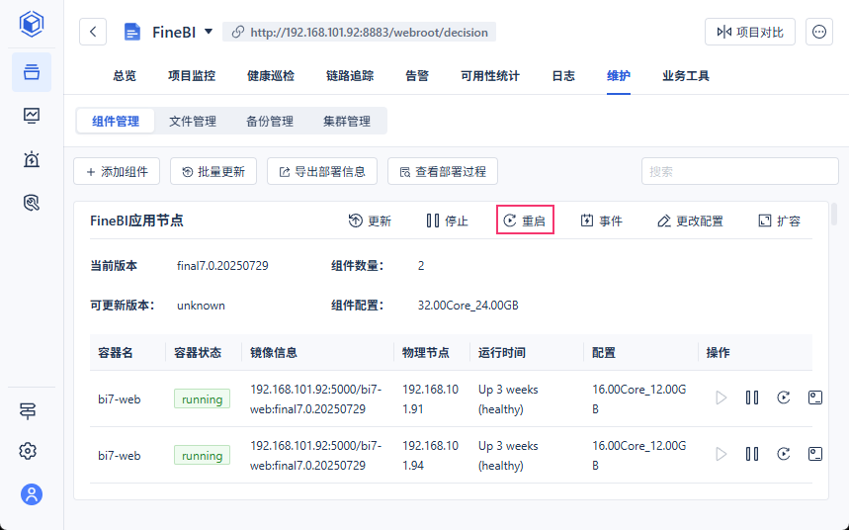Open 事件 for FineBI应用节点

click(x=602, y=221)
